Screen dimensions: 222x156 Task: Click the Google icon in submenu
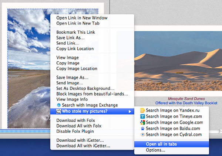(142, 122)
